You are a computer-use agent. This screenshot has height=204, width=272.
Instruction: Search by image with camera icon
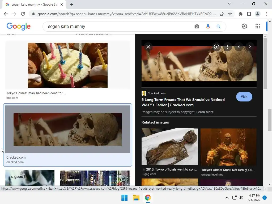(197, 26)
